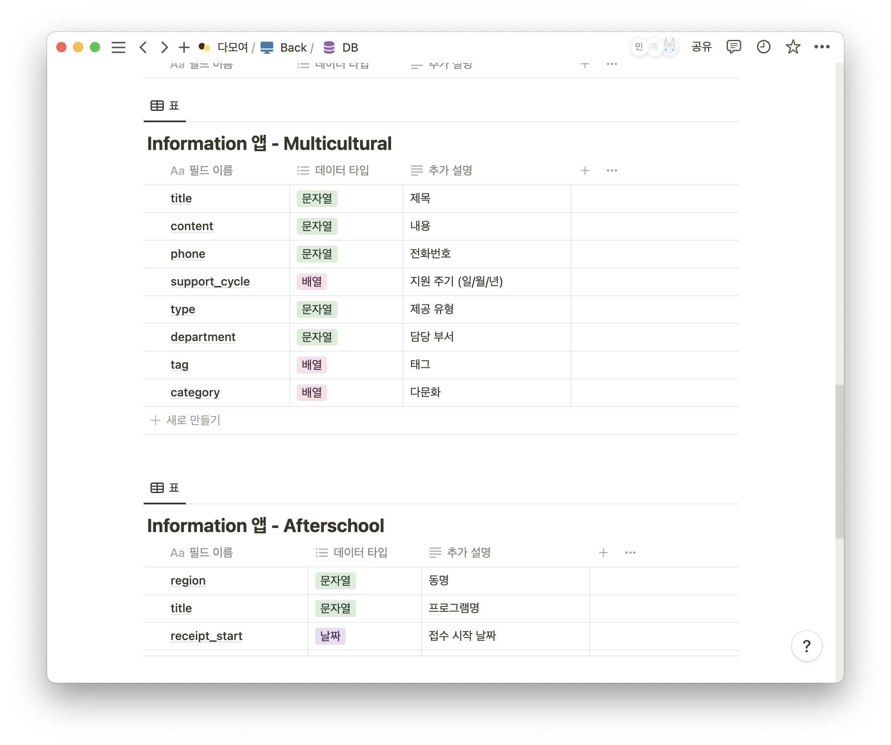
Task: Click the 문자열 tag in the region row
Action: 336,580
